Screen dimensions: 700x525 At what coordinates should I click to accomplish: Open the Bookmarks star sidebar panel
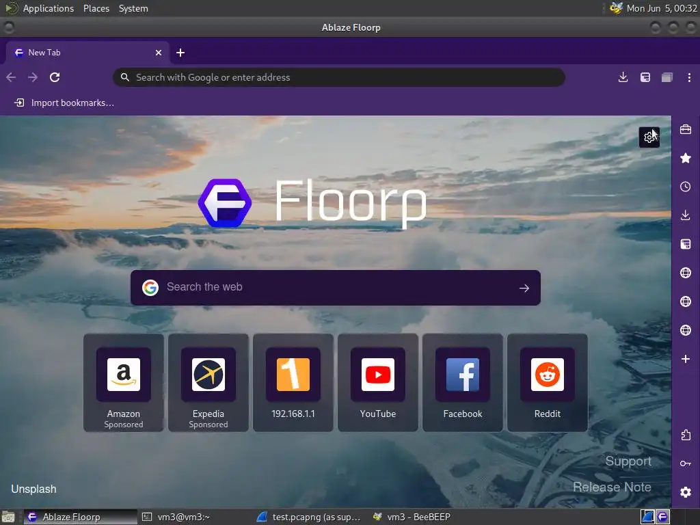click(x=685, y=158)
